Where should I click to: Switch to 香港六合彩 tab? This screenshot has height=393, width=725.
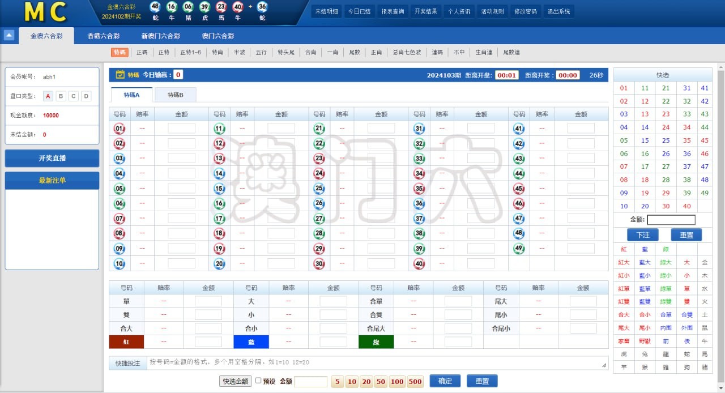point(103,36)
